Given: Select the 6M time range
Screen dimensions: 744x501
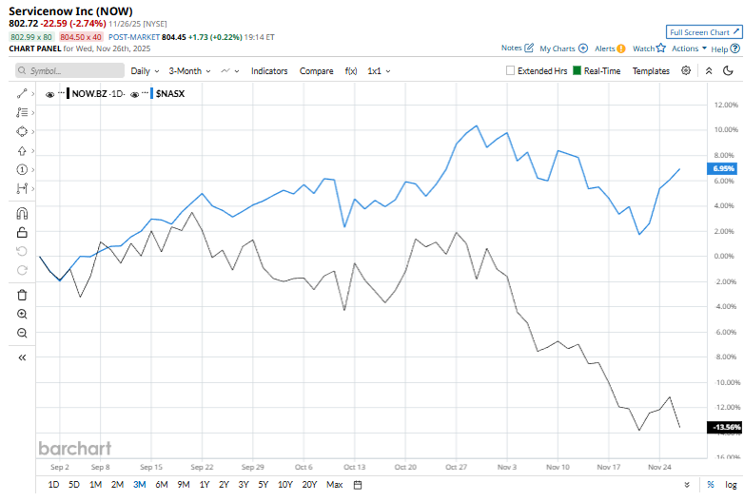Looking at the screenshot, I should (x=162, y=485).
